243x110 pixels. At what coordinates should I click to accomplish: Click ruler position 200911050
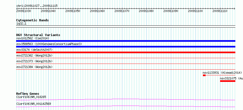point(73,11)
